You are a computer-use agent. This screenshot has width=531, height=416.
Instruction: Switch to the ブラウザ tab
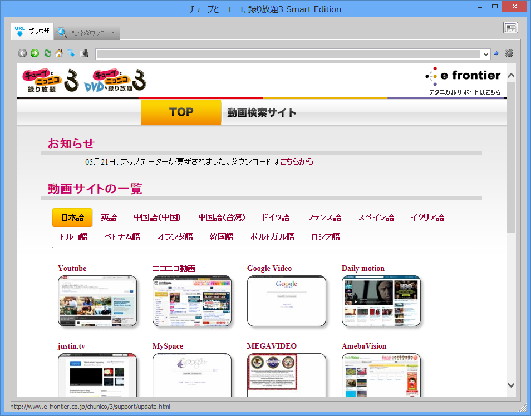[x=32, y=32]
